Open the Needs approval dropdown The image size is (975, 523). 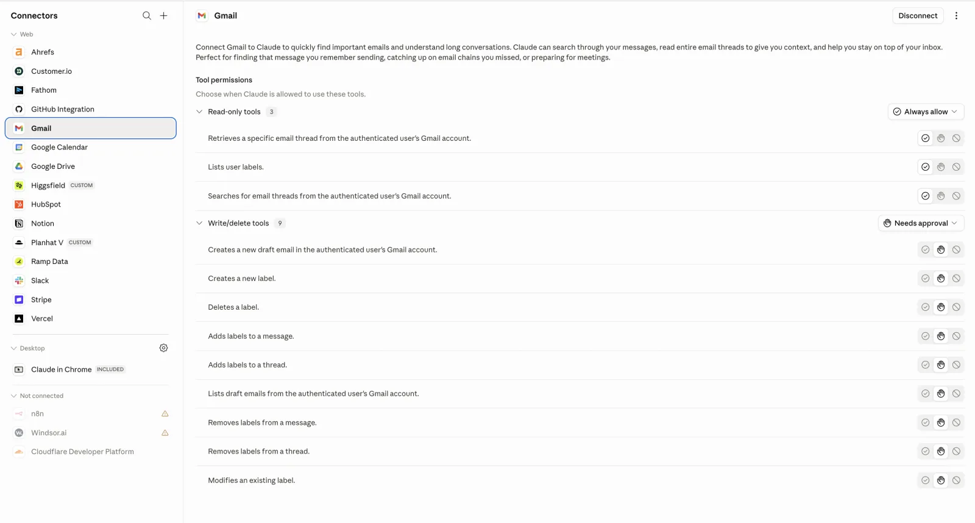pos(921,223)
